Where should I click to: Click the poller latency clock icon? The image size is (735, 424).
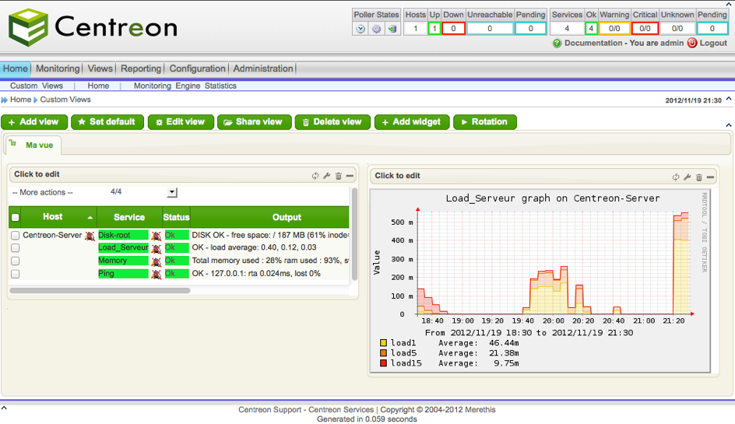pyautogui.click(x=360, y=29)
